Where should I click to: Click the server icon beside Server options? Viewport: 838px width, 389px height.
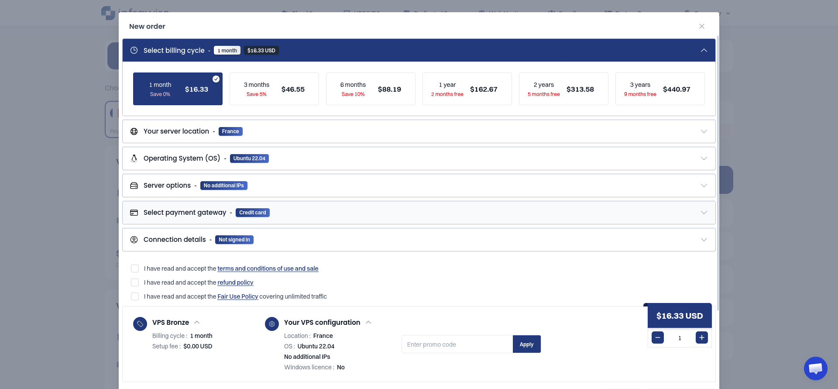pyautogui.click(x=134, y=186)
